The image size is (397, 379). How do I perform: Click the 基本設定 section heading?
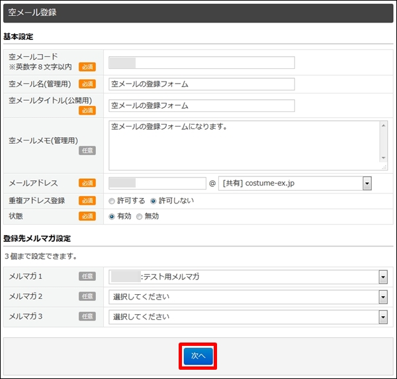coord(19,36)
